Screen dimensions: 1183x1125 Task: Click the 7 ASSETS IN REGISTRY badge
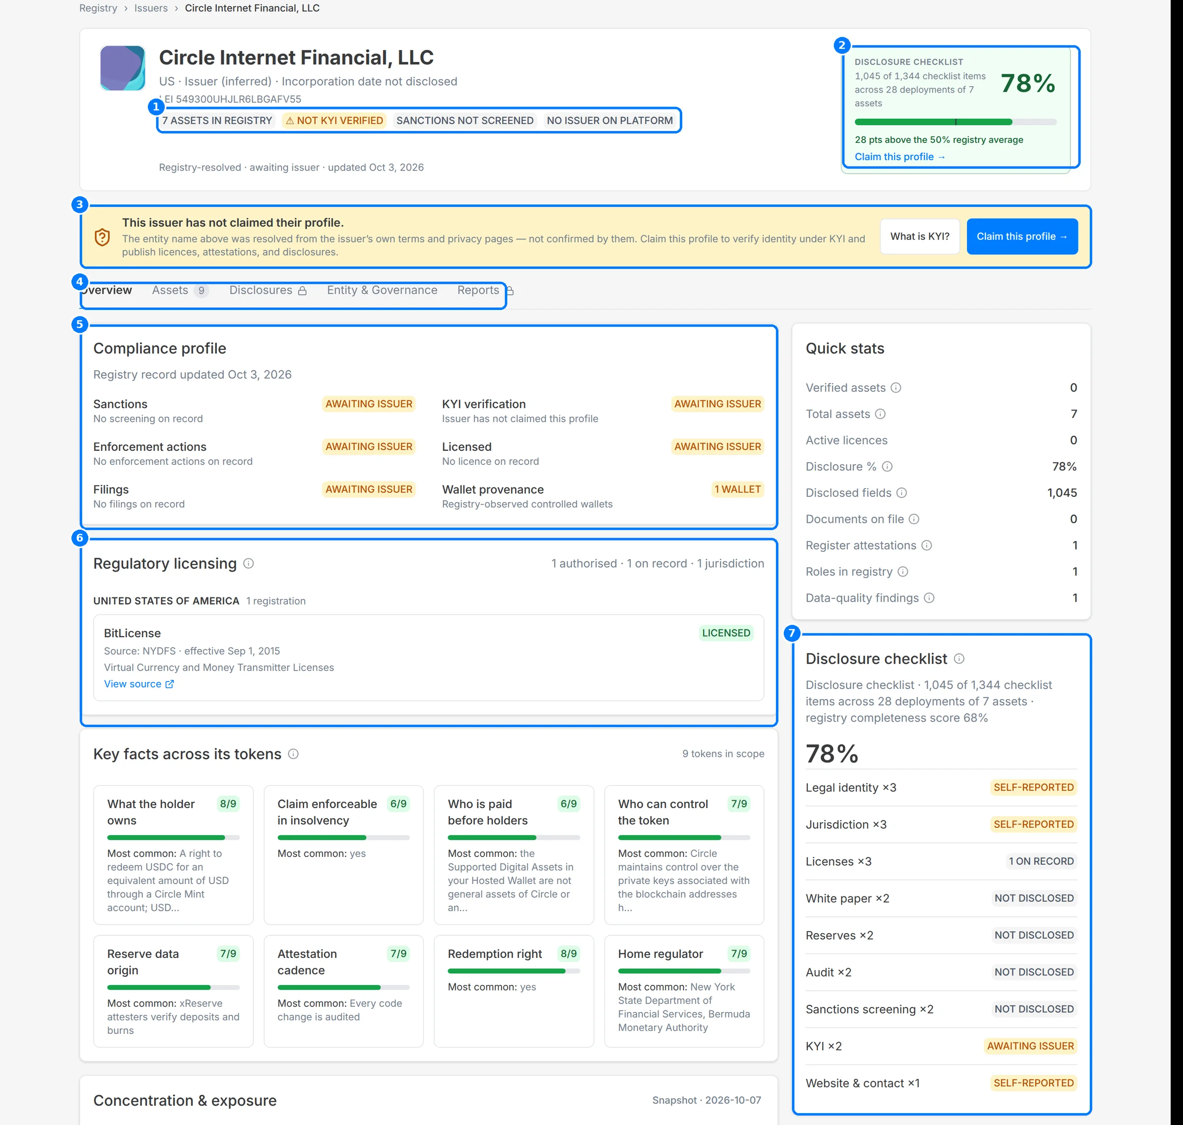217,121
